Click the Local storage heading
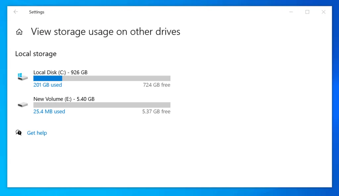This screenshot has height=196, width=339. 35,54
